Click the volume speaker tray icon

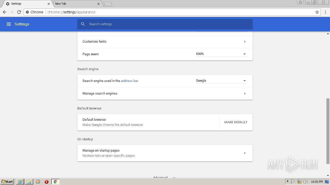pos(306,182)
